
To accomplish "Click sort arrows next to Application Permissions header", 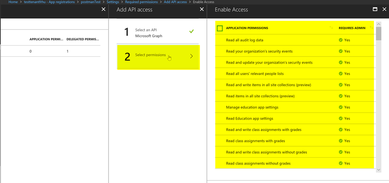I will (x=331, y=28).
